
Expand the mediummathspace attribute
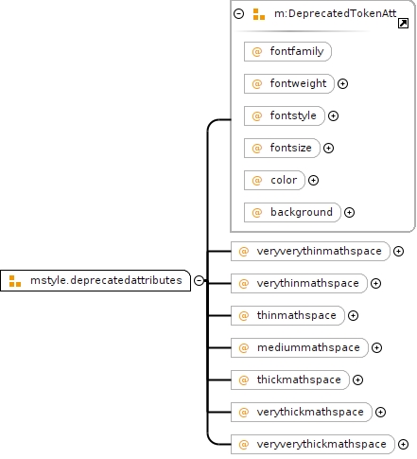pyautogui.click(x=376, y=348)
